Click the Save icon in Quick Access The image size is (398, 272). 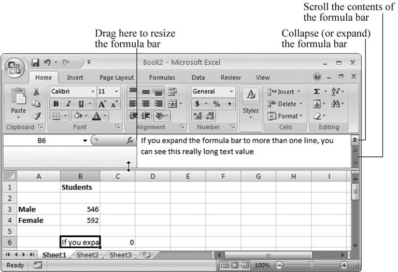[36, 63]
